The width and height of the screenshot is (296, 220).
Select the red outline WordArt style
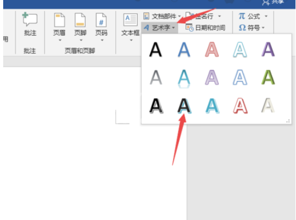pos(240,105)
